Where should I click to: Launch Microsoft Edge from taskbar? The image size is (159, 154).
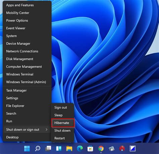click(80, 149)
